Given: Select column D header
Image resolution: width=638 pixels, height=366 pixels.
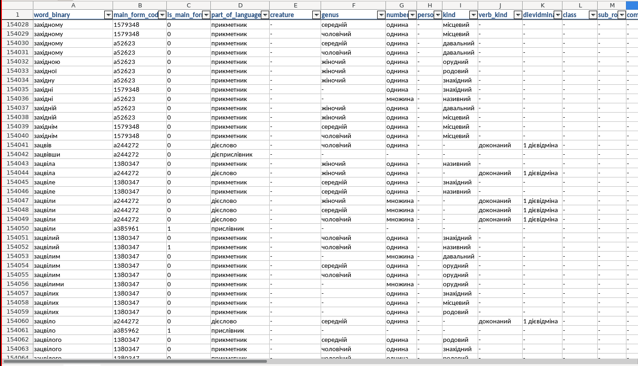Looking at the screenshot, I should click(x=240, y=5).
